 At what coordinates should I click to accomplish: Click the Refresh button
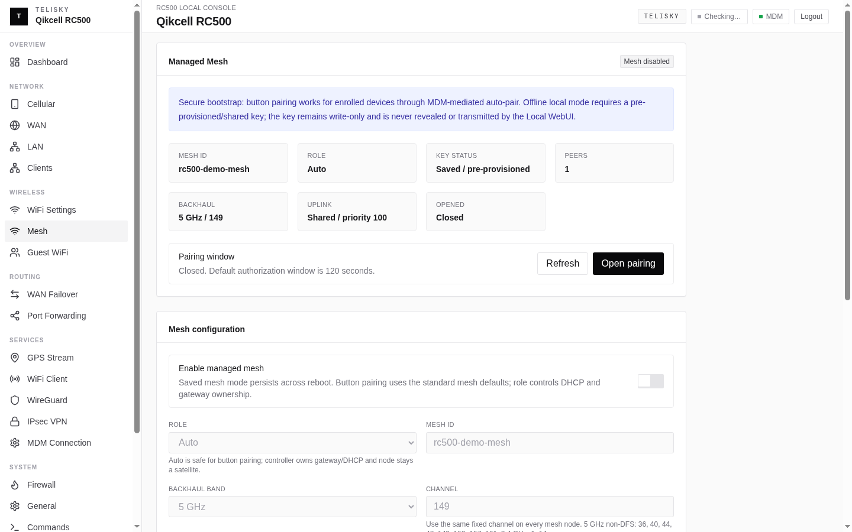[563, 264]
